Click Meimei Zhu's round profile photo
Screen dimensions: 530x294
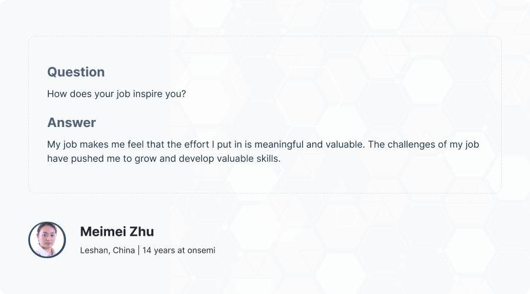[47, 240]
